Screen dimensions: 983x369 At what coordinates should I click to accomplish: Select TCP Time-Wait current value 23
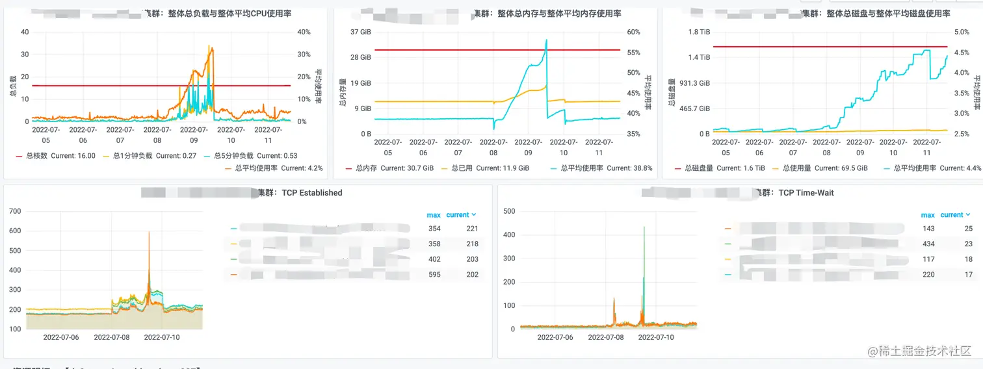tap(969, 244)
